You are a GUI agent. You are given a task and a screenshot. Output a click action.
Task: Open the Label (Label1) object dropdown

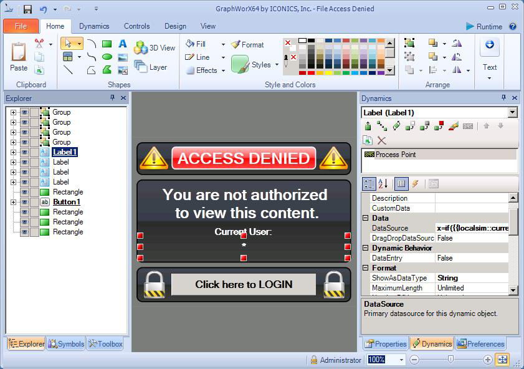coord(512,113)
